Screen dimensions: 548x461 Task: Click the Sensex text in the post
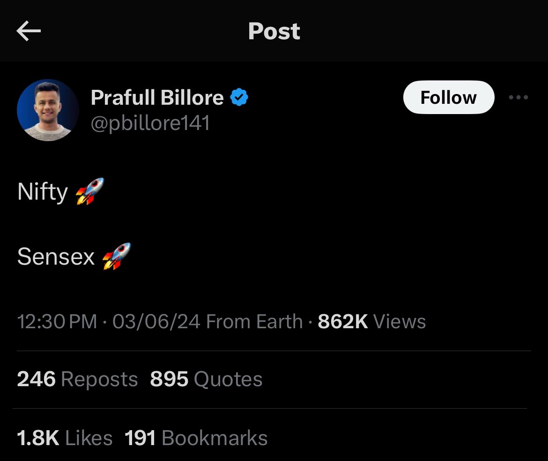tap(56, 257)
